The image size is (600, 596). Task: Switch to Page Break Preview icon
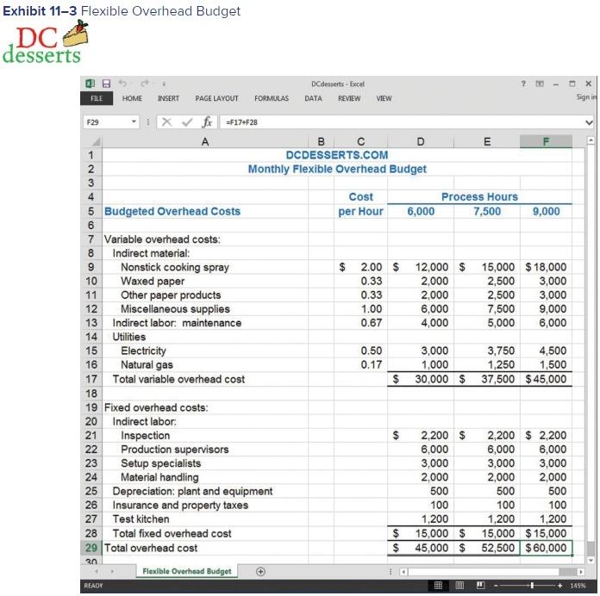click(x=481, y=586)
